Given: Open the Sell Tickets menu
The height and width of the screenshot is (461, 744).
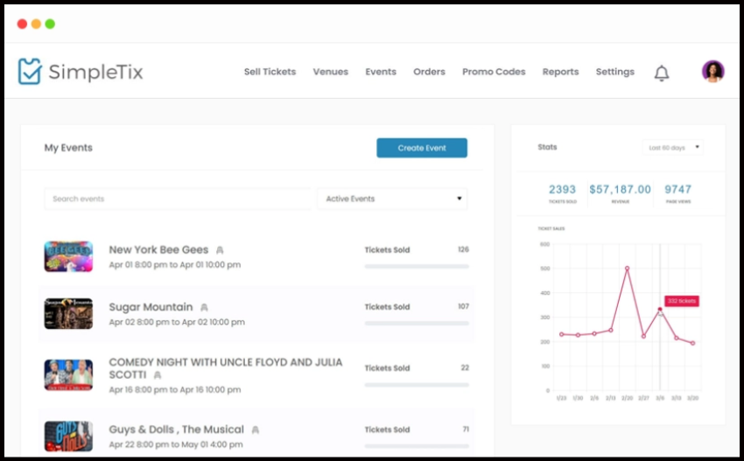Looking at the screenshot, I should [x=270, y=72].
